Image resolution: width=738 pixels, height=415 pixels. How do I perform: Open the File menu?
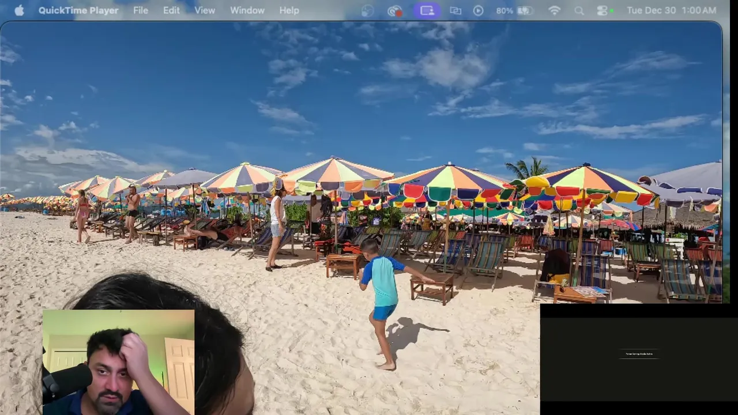(141, 10)
